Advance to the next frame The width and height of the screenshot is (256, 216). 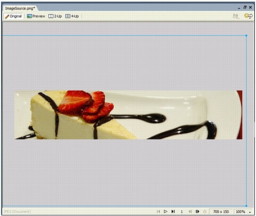click(x=197, y=211)
